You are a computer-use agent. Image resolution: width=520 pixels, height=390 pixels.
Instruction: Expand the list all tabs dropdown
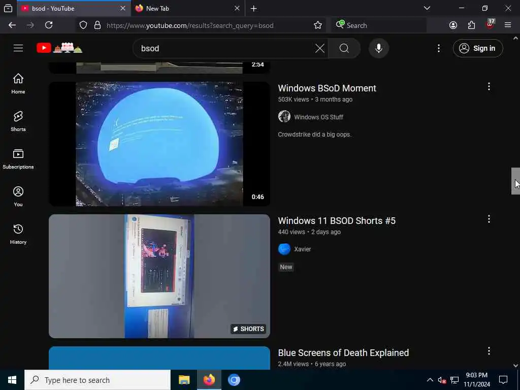pos(427,8)
